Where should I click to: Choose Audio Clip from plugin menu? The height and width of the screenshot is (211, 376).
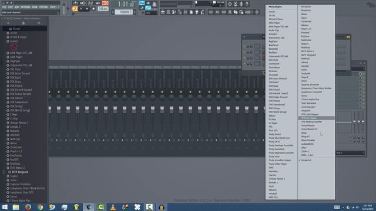click(274, 30)
